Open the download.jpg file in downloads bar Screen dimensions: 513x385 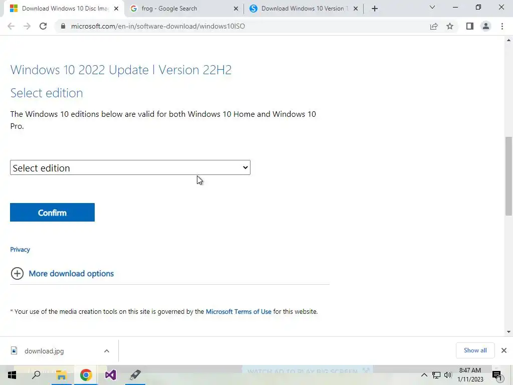point(44,351)
